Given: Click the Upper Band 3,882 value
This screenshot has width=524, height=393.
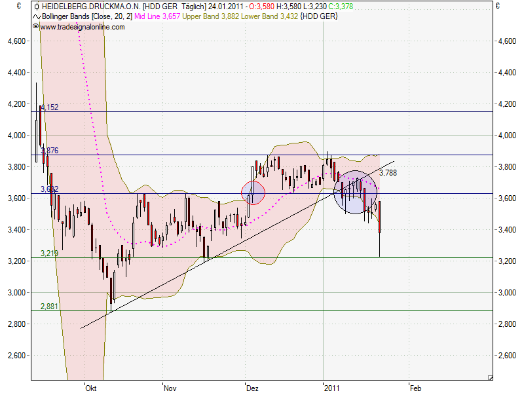Looking at the screenshot, I should click(210, 16).
